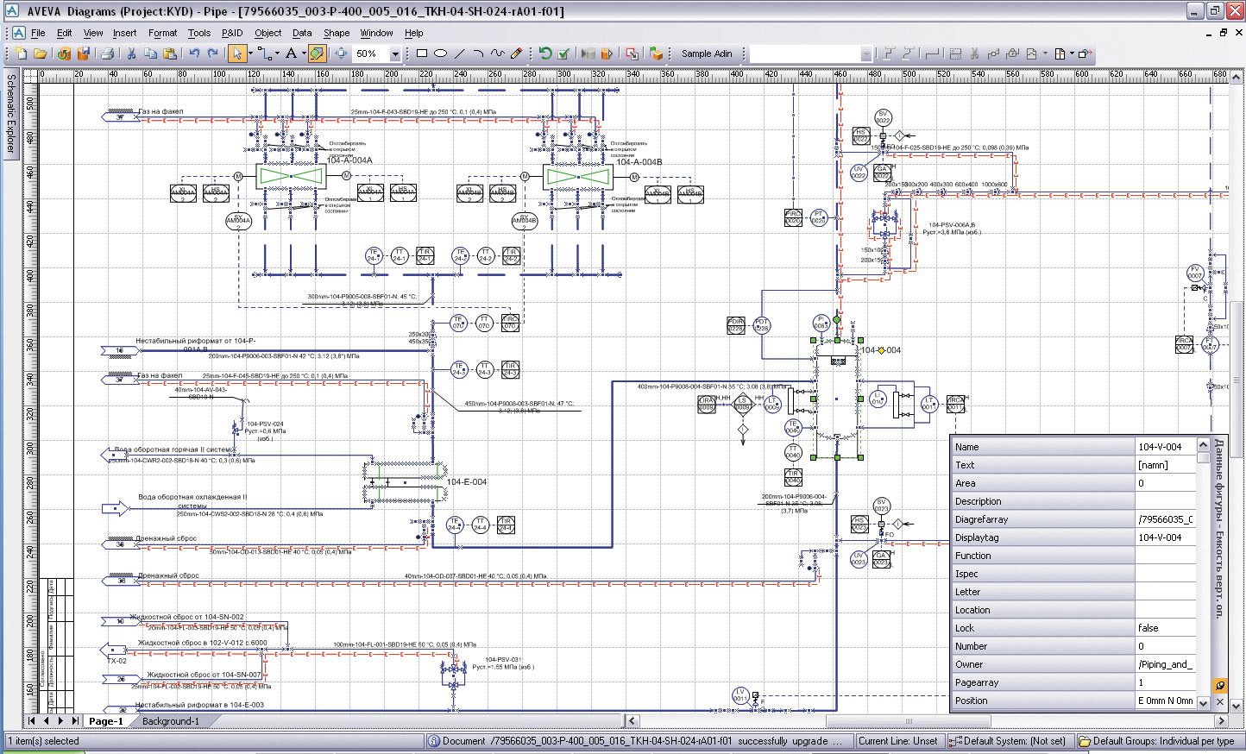Select the Arc drawing tool
1246x754 pixels.
pyautogui.click(x=478, y=53)
